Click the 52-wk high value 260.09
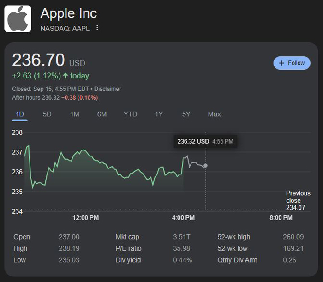Image resolution: width=323 pixels, height=282 pixels. coord(293,237)
